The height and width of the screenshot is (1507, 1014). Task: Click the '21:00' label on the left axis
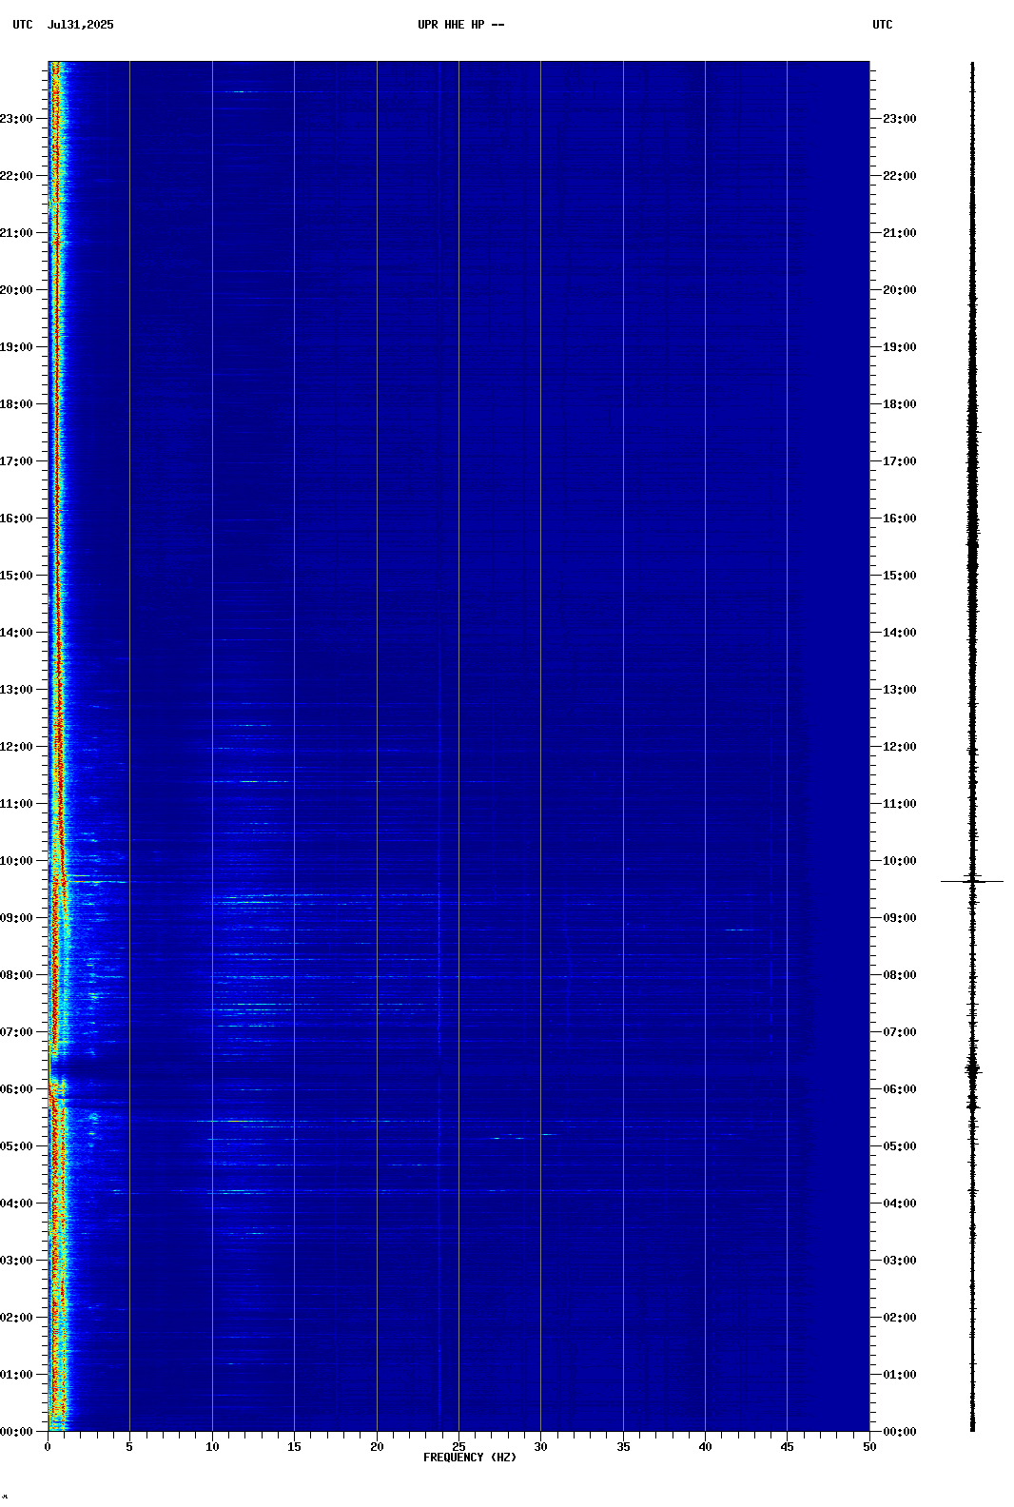[x=17, y=233]
